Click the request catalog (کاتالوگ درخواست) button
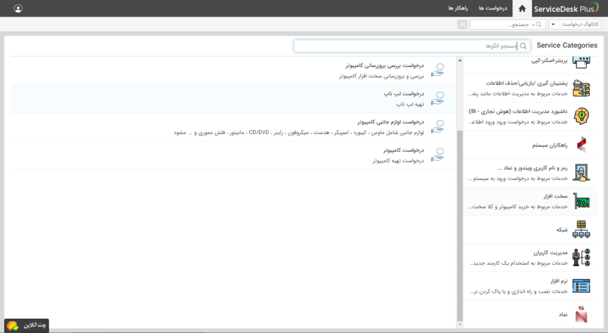 (x=580, y=24)
